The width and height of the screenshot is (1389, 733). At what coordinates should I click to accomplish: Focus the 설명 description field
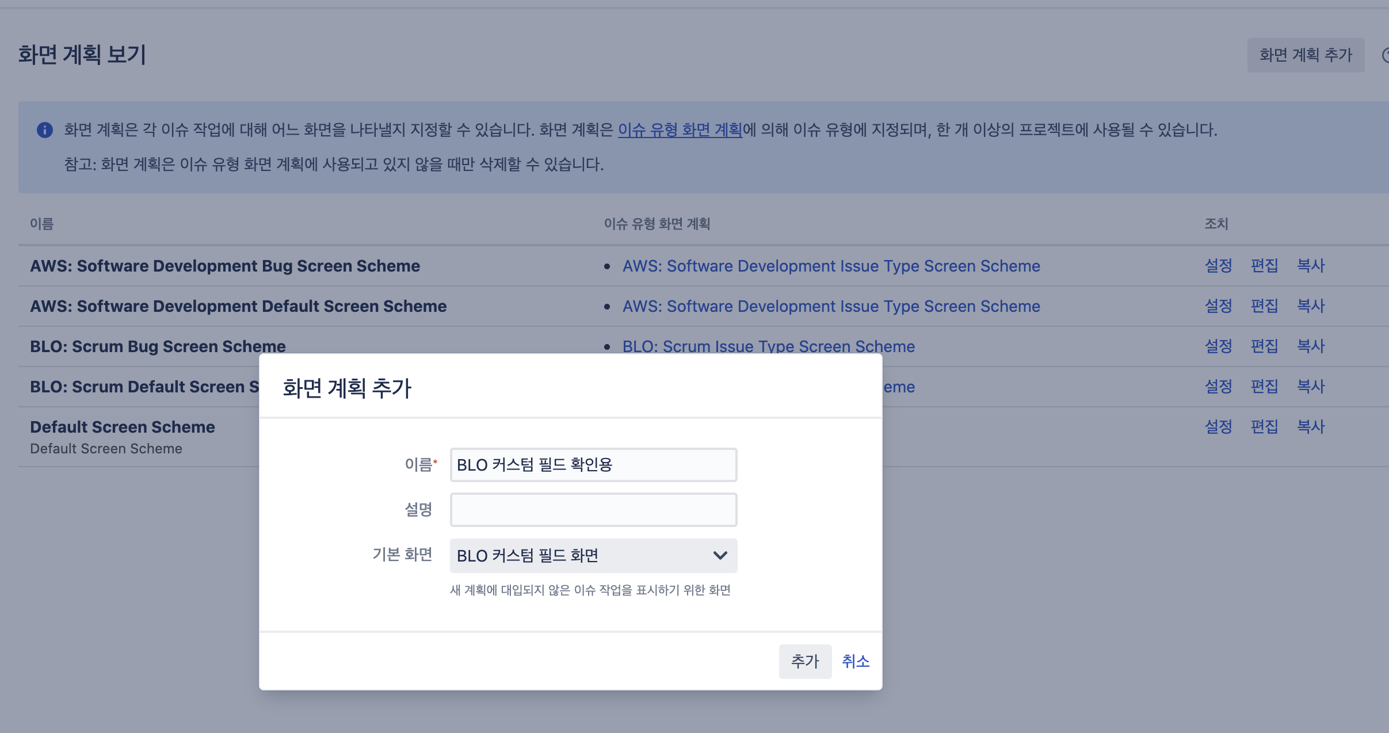coord(593,510)
